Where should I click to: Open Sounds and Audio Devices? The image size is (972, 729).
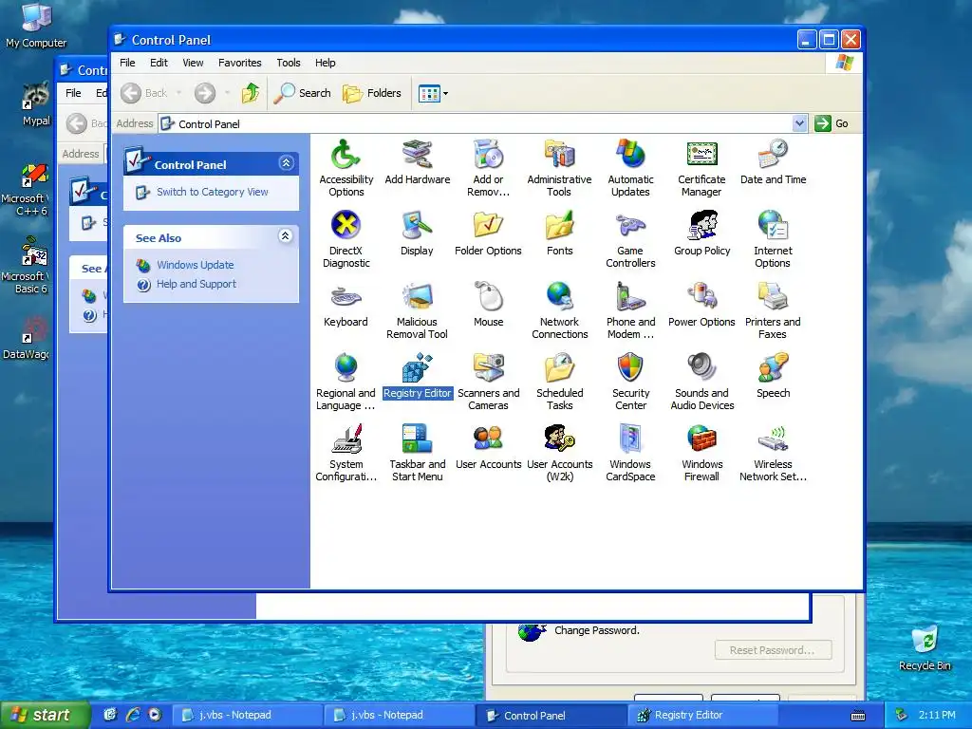(x=701, y=382)
